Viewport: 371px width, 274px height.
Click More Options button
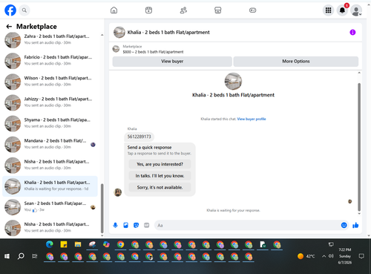pyautogui.click(x=296, y=62)
